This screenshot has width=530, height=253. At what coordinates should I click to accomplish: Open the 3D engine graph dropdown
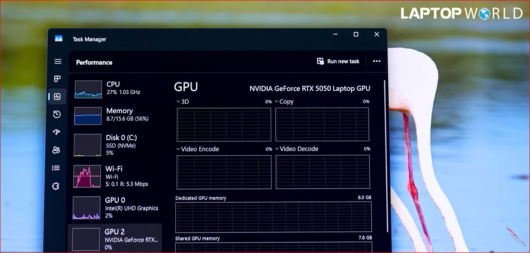point(178,102)
